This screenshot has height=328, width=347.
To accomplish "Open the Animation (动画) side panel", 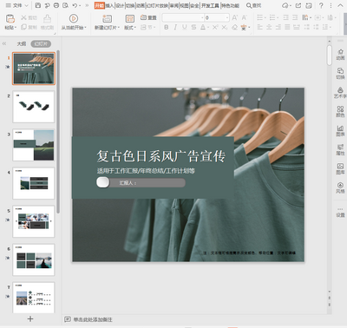I will point(340,55).
